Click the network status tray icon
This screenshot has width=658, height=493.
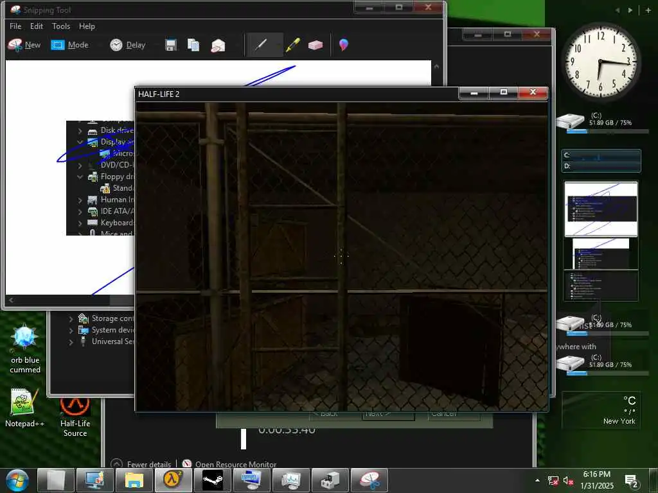[553, 481]
